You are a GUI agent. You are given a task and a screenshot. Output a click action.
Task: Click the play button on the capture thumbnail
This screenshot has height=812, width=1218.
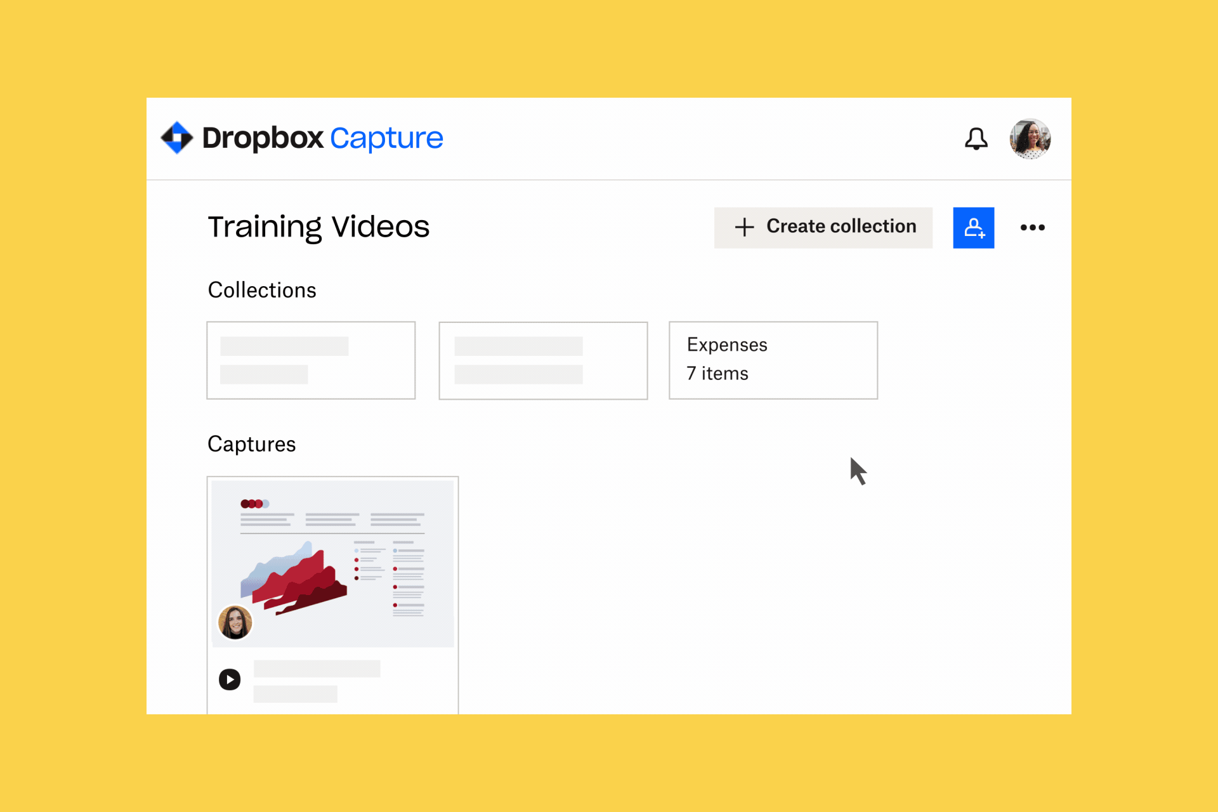(x=229, y=679)
